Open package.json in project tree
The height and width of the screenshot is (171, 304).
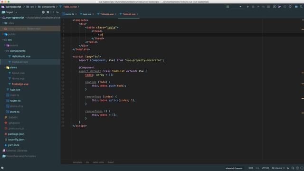(x=16, y=134)
